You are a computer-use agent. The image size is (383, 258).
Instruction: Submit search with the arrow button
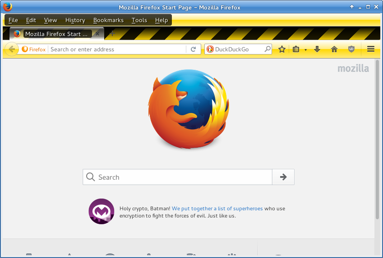(x=283, y=177)
